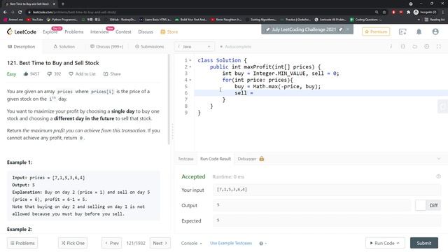This screenshot has width=448, height=252.
Task: Go to the Prev problem
Action: (x=112, y=243)
